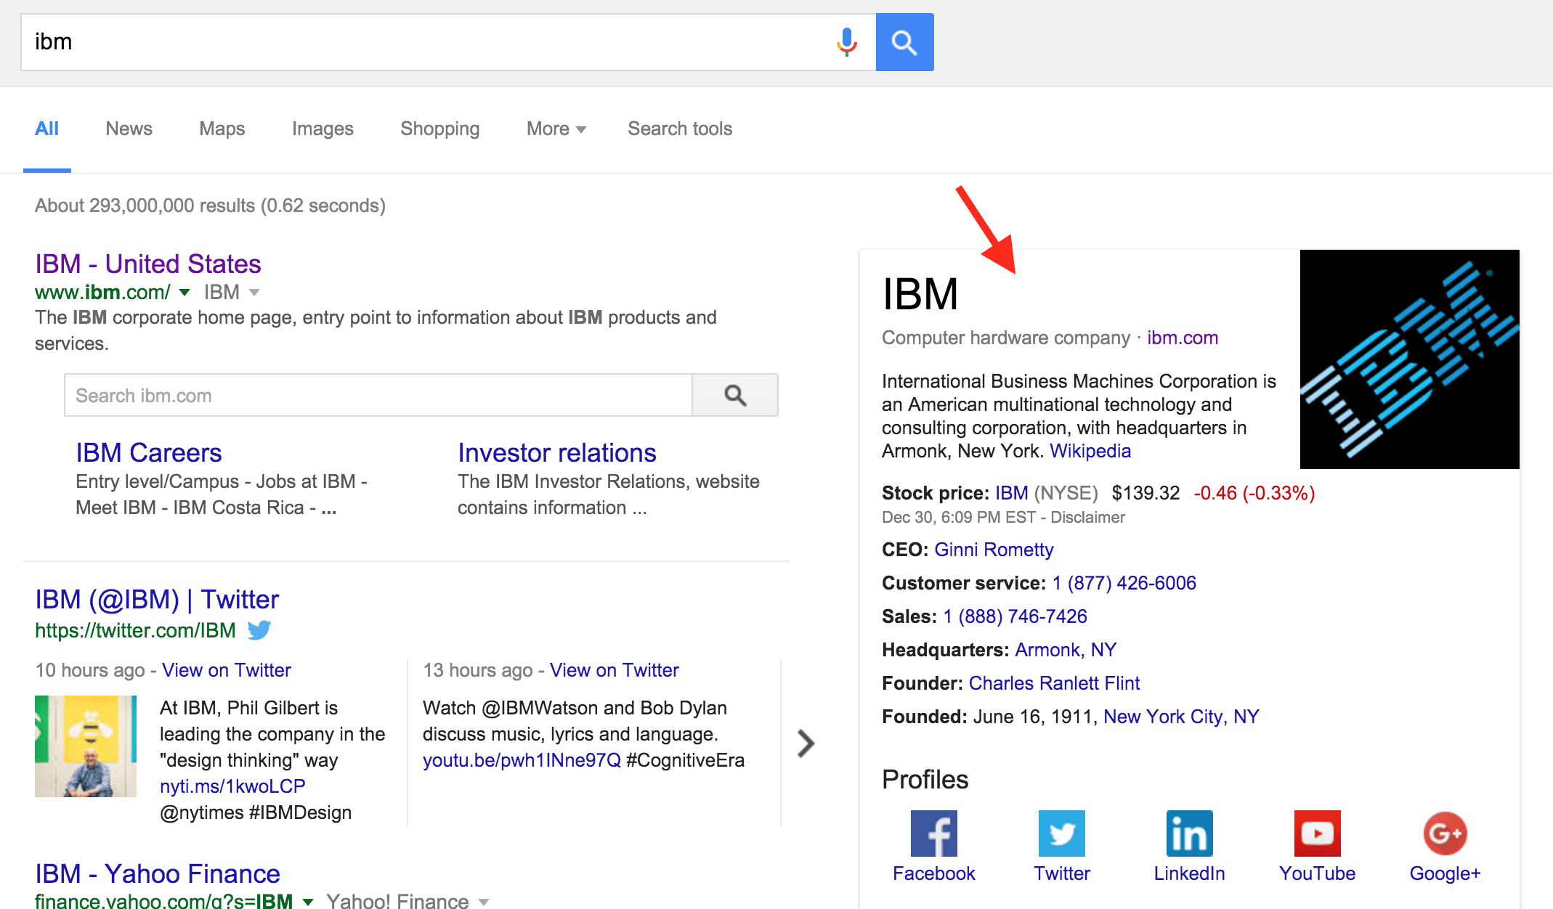
Task: Open the Google+ profile icon
Action: point(1445,833)
